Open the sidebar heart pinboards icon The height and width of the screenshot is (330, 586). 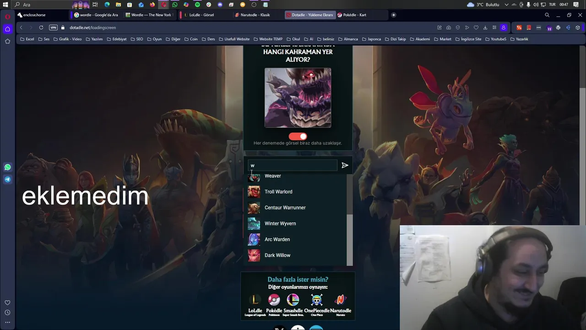(x=7, y=302)
